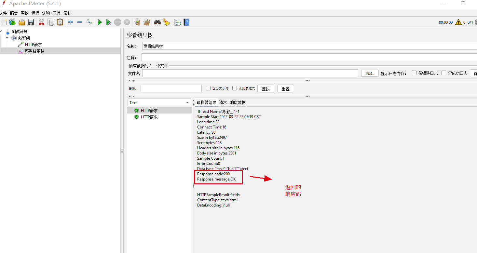
Task: Open Search with the binoculars icon
Action: pyautogui.click(x=157, y=22)
